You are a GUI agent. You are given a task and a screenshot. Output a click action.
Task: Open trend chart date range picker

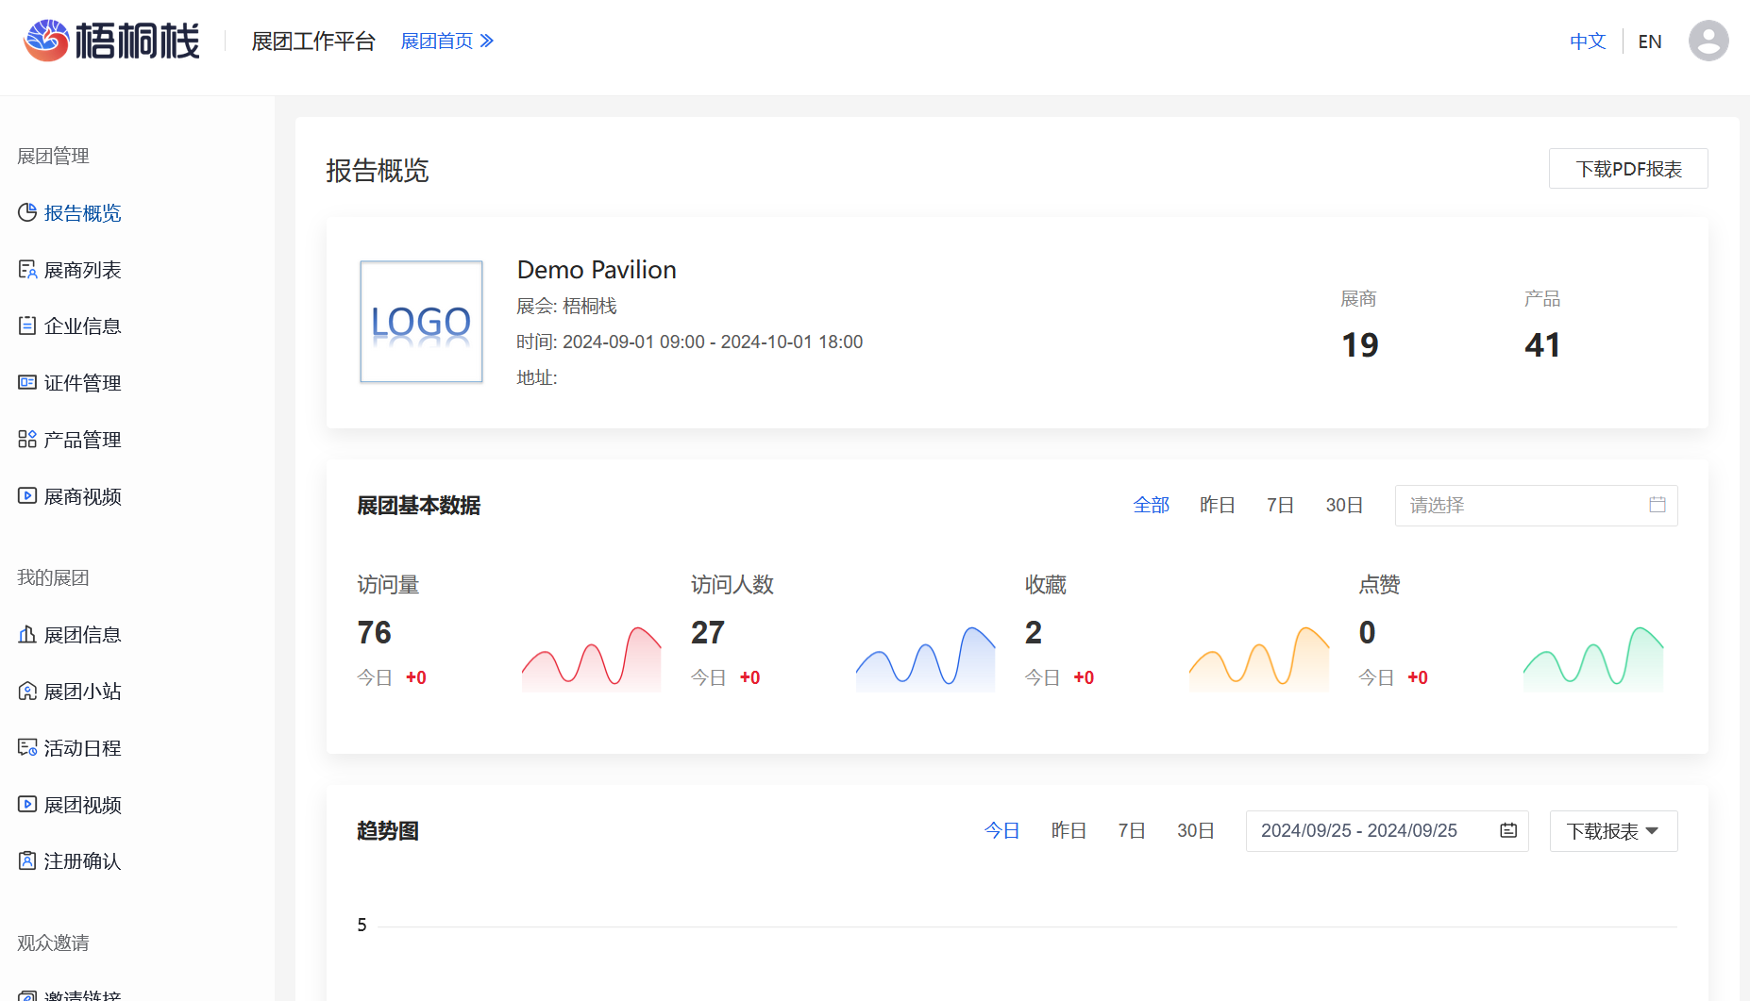(1387, 831)
